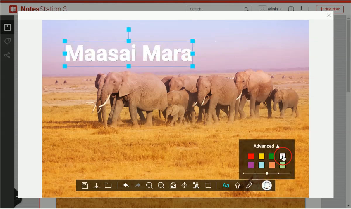The image size is (351, 209).
Task: Select the arrow shape tool
Action: 237,185
